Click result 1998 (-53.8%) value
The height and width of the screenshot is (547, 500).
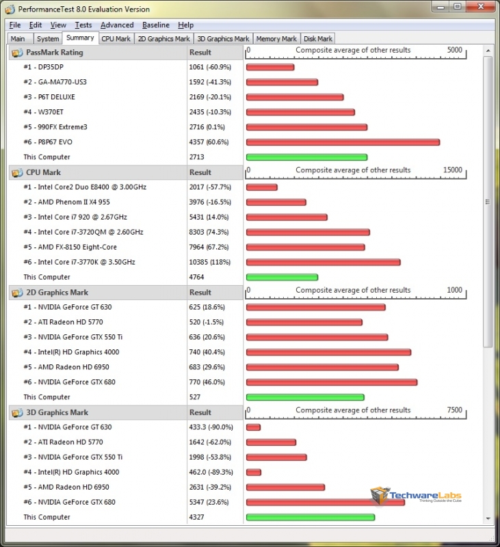210,457
